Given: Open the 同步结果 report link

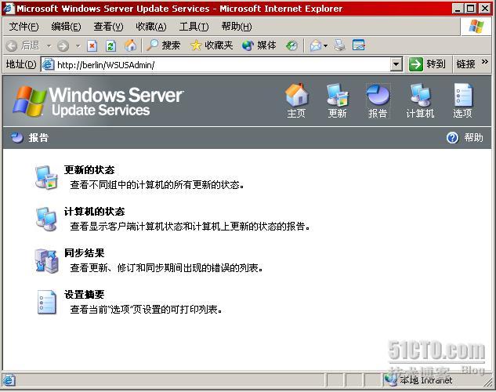Looking at the screenshot, I should (84, 252).
